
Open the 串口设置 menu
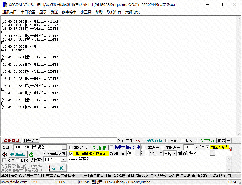tap(28, 12)
